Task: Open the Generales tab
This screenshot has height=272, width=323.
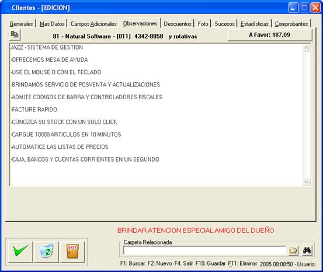Action: [x=21, y=24]
